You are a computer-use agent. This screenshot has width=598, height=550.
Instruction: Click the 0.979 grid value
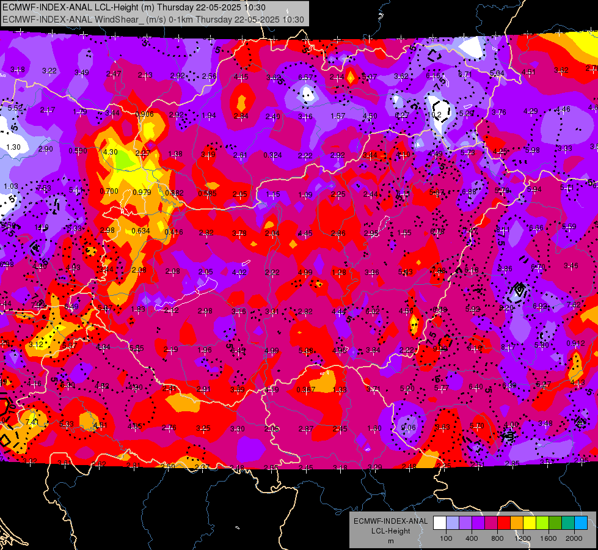tap(142, 192)
